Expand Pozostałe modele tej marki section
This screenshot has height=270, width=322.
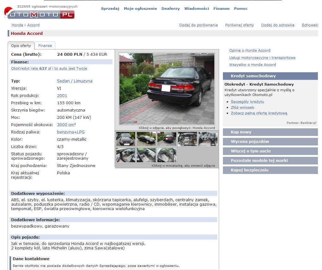(x=270, y=160)
